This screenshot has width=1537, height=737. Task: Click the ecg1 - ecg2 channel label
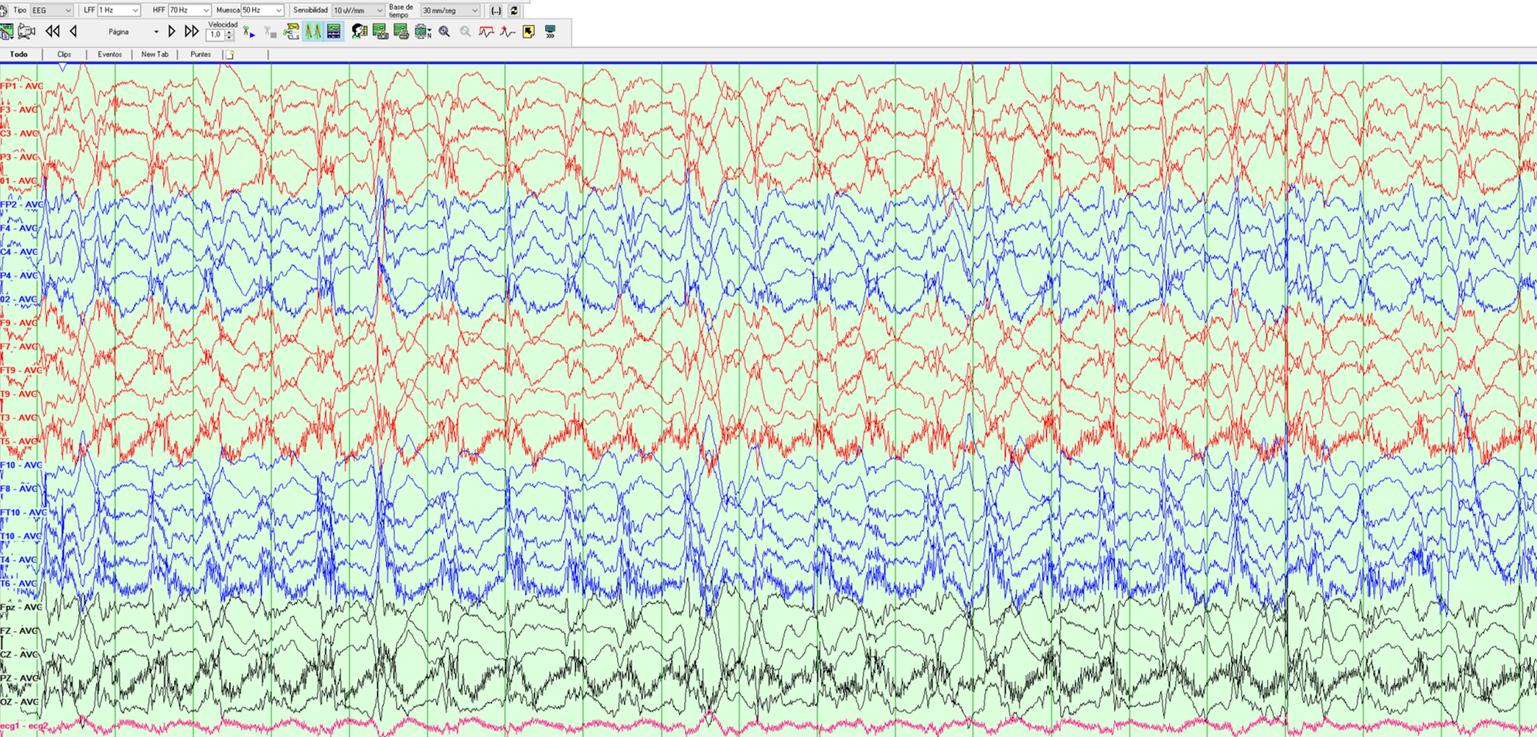pyautogui.click(x=24, y=725)
